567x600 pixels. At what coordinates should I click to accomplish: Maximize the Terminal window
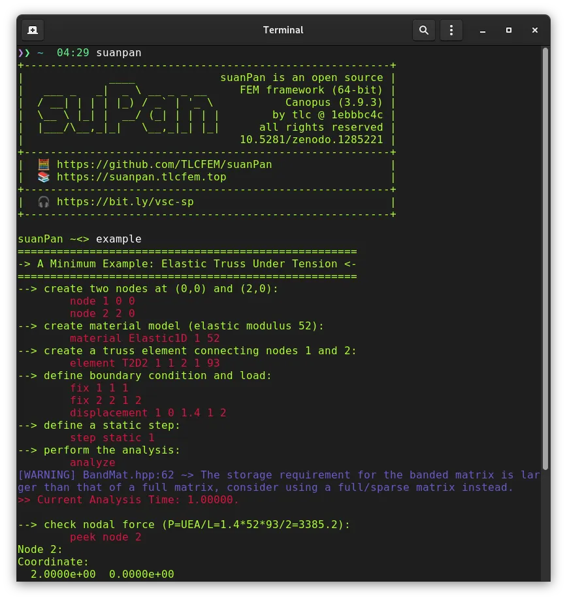click(x=508, y=30)
